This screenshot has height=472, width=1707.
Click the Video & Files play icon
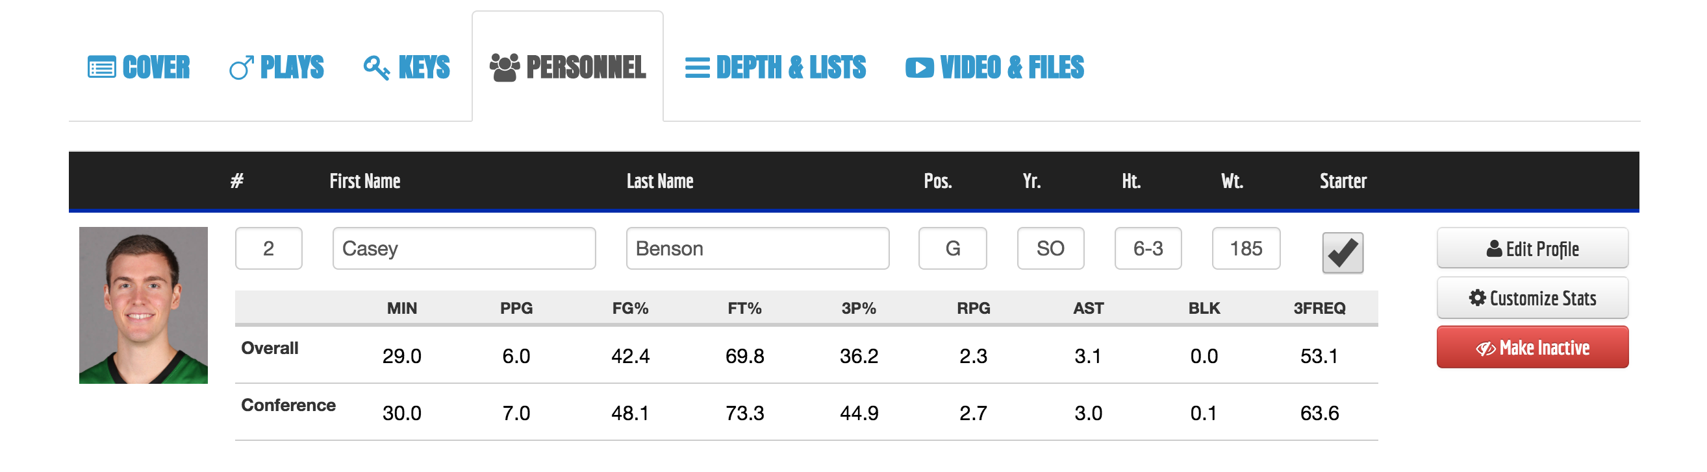coord(919,67)
